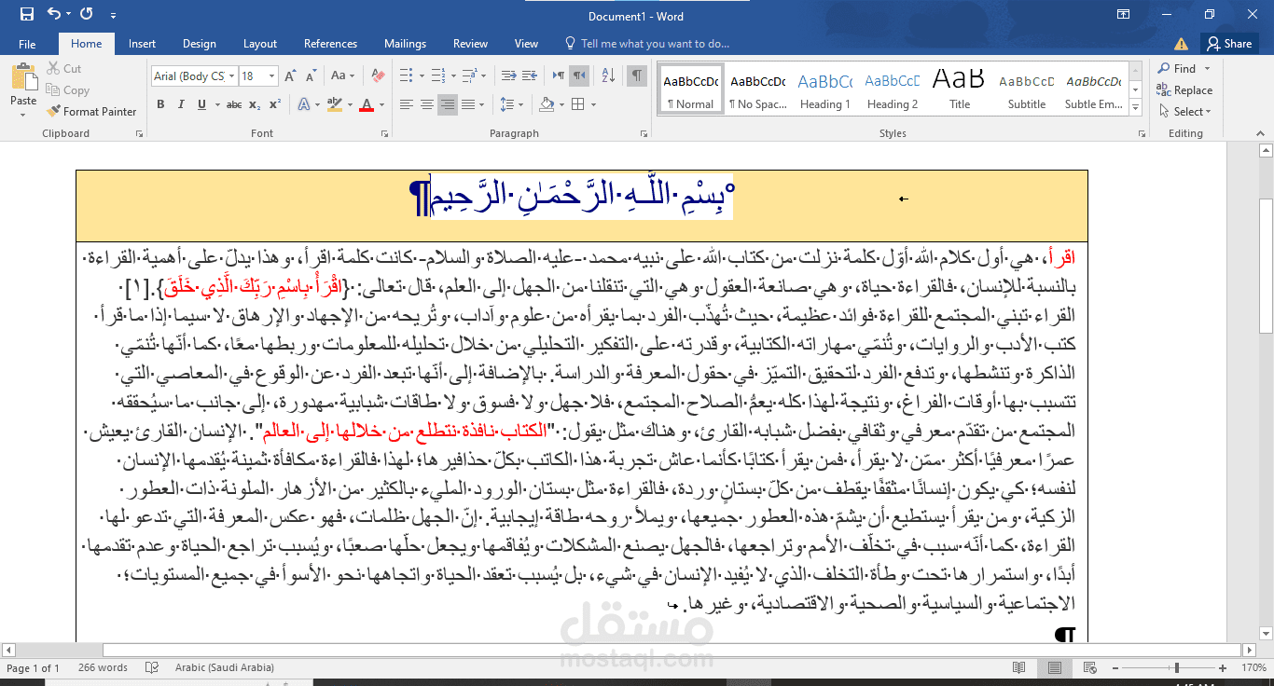Apply Subtitle style from gallery
Image resolution: width=1274 pixels, height=686 pixels.
(1026, 89)
